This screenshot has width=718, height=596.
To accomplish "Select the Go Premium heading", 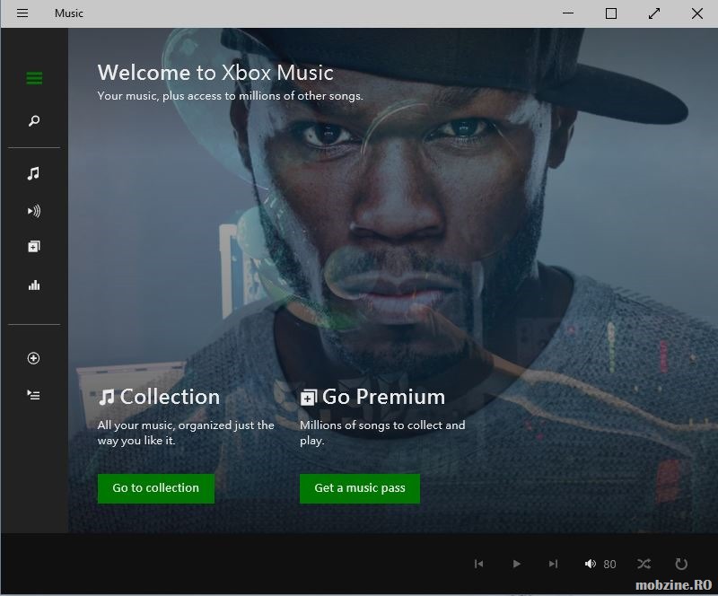I will point(372,397).
